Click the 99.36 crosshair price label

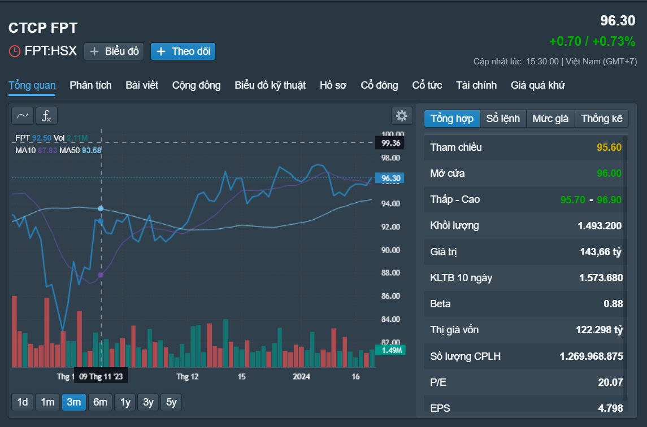coord(390,143)
